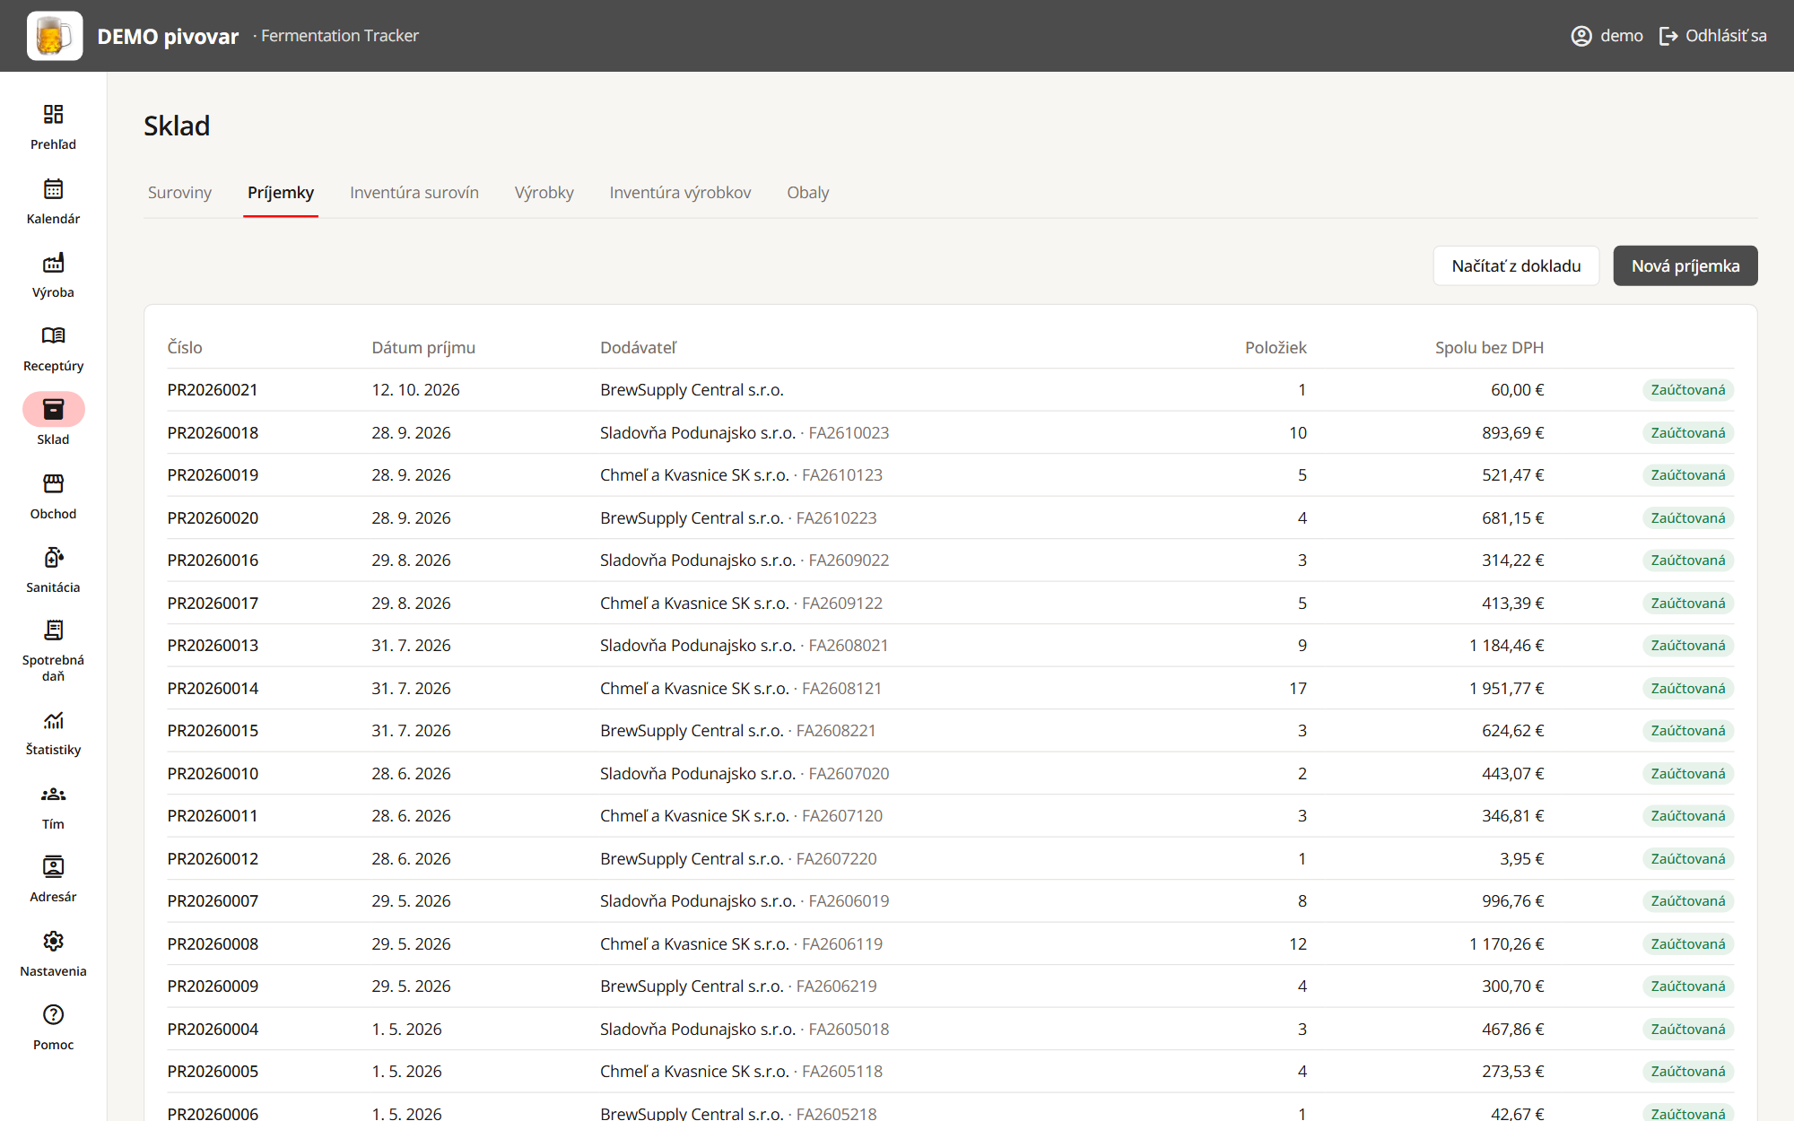Open Inventúra výrobkov tab
The image size is (1794, 1121).
(x=681, y=193)
